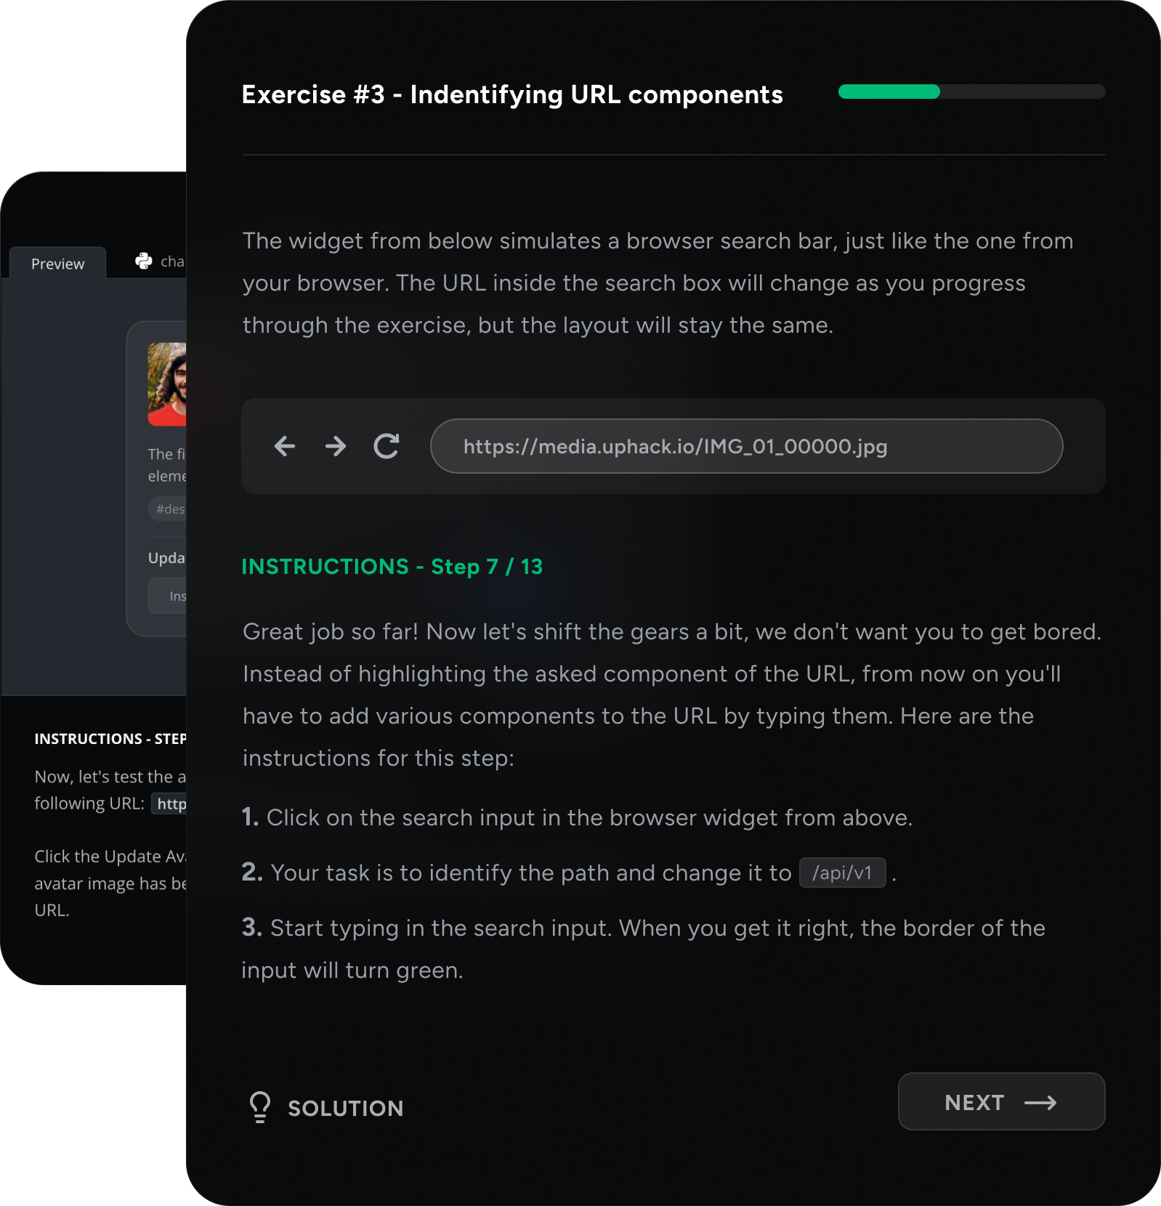The height and width of the screenshot is (1206, 1161).
Task: Click the 'Upda' heading in the preview card
Action: [166, 558]
